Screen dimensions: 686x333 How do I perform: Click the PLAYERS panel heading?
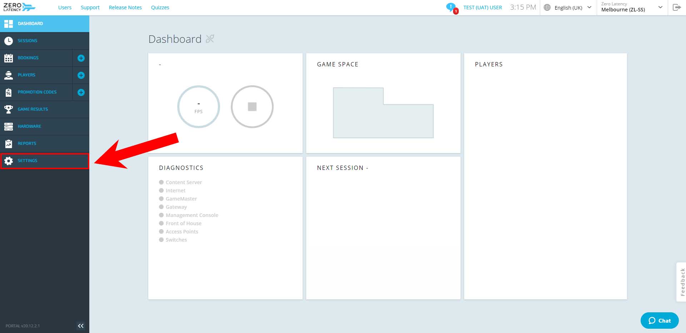tap(489, 64)
